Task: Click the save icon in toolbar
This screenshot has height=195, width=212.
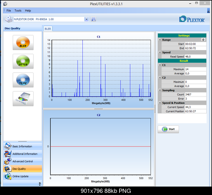Action: [x=93, y=19]
